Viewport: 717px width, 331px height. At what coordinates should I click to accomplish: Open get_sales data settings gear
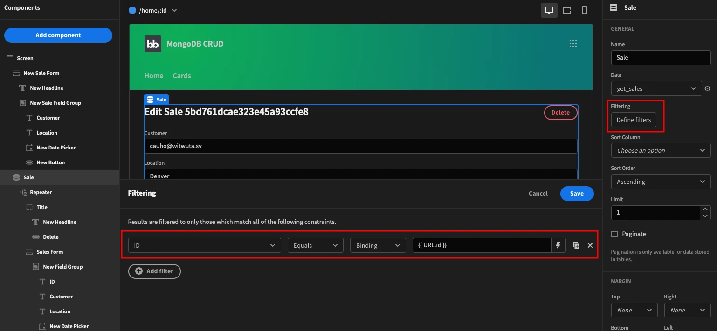click(707, 88)
